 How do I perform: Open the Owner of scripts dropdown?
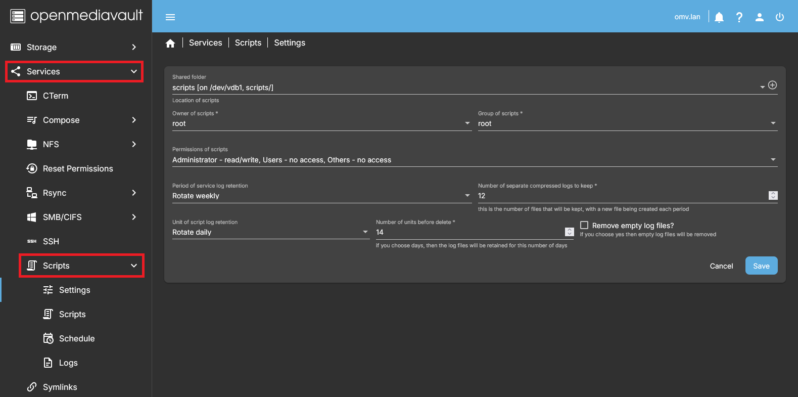[321, 123]
